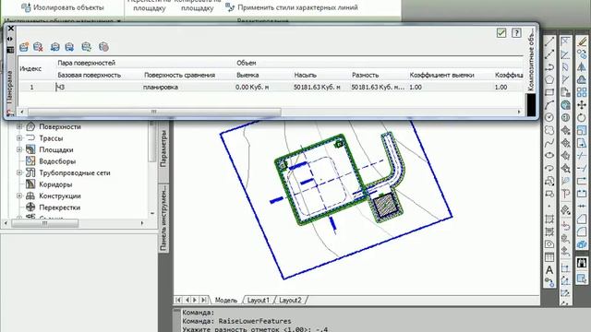Open the Композитные объемы vertical tab

coord(531,59)
